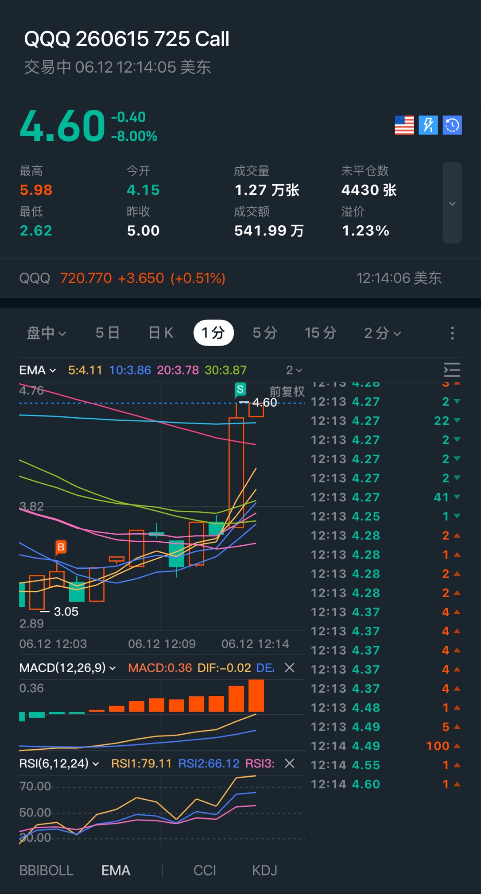The image size is (481, 894).
Task: Select the KDJ indicator
Action: [264, 871]
